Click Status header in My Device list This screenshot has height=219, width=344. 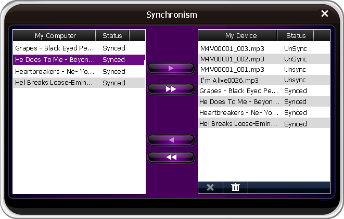pyautogui.click(x=296, y=35)
